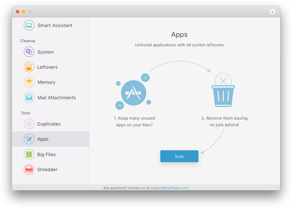292x208 pixels.
Task: Open System cleanup via its gear icon
Action: coord(29,52)
